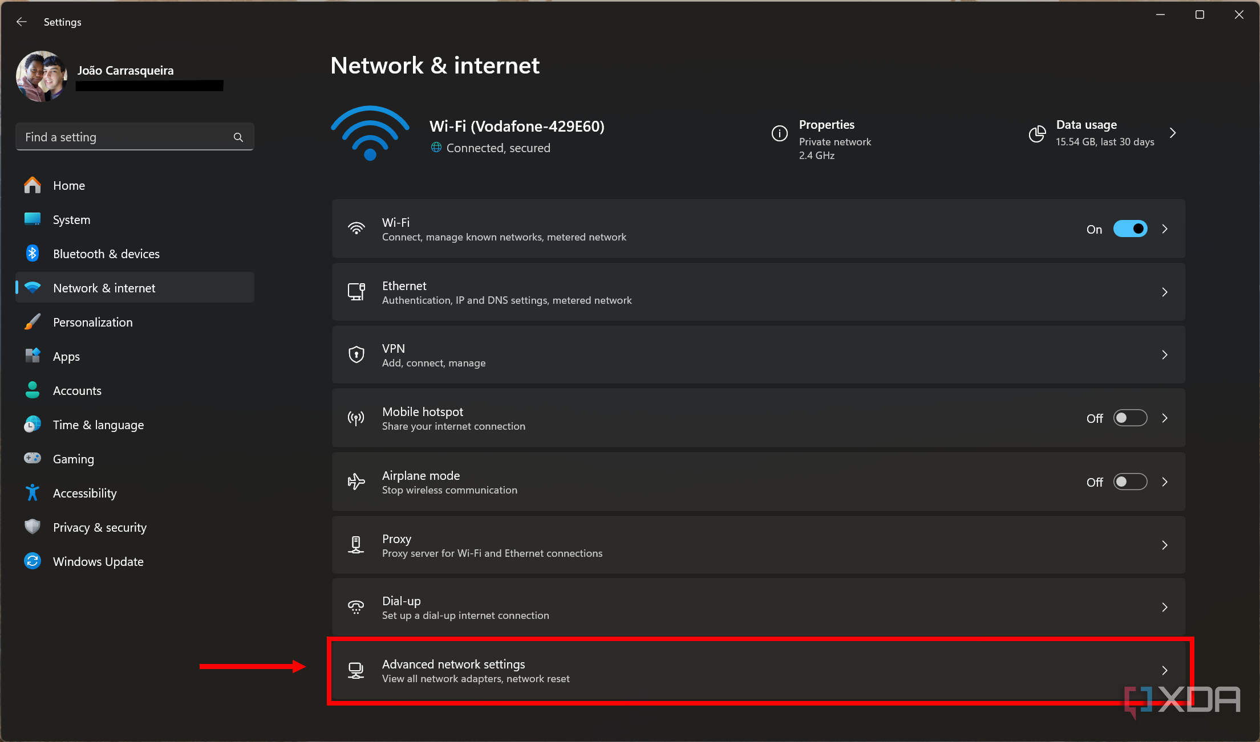The image size is (1260, 742).
Task: Click the Data usage pie icon
Action: (1037, 133)
